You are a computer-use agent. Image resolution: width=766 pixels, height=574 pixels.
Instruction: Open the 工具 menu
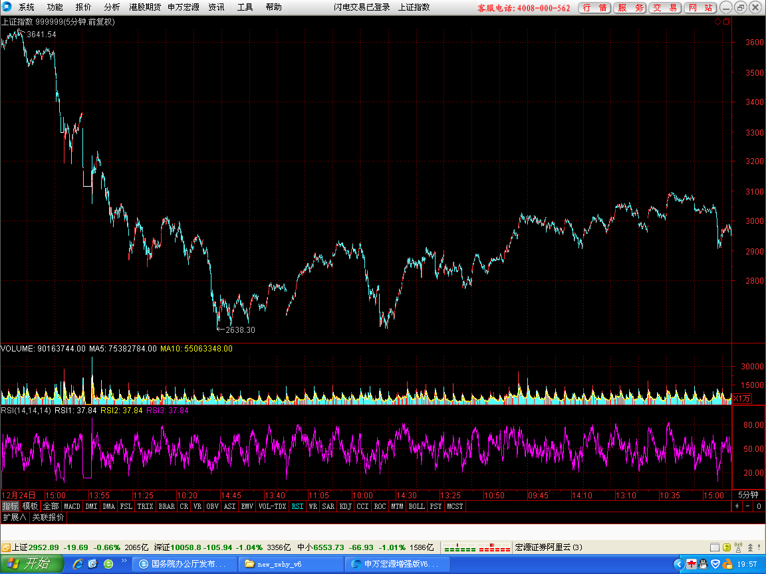click(x=245, y=7)
